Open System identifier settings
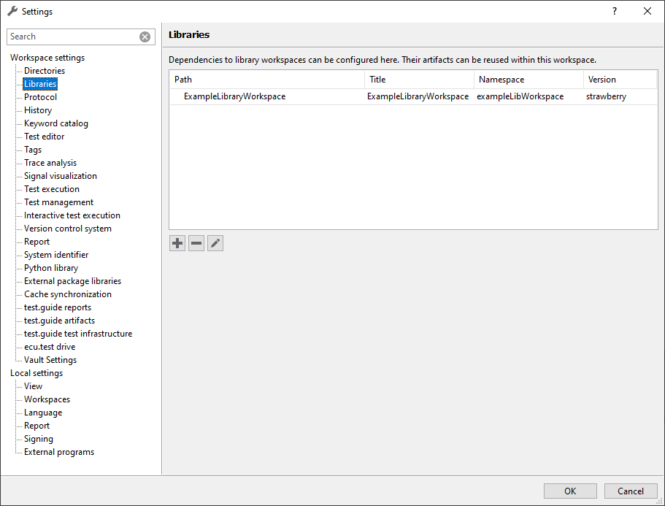The image size is (665, 506). (56, 255)
